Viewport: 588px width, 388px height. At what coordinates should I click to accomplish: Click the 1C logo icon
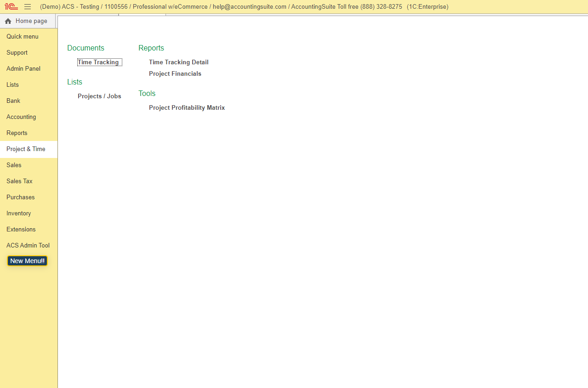11,7
